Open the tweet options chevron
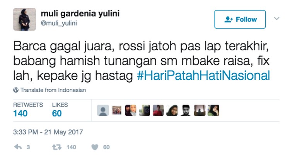 tap(276, 19)
